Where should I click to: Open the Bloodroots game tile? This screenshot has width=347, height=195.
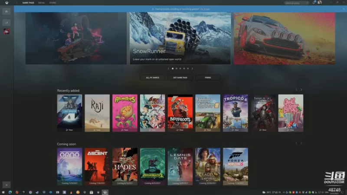tap(180, 113)
